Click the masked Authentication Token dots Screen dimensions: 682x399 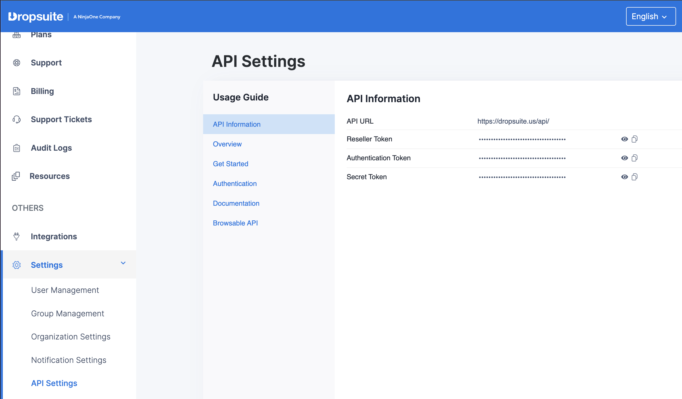click(x=522, y=158)
